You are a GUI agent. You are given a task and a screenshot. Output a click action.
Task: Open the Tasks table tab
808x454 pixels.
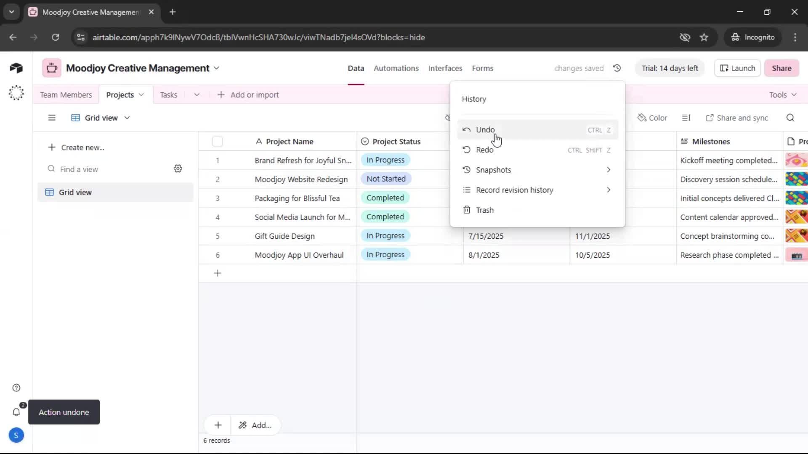pyautogui.click(x=168, y=95)
